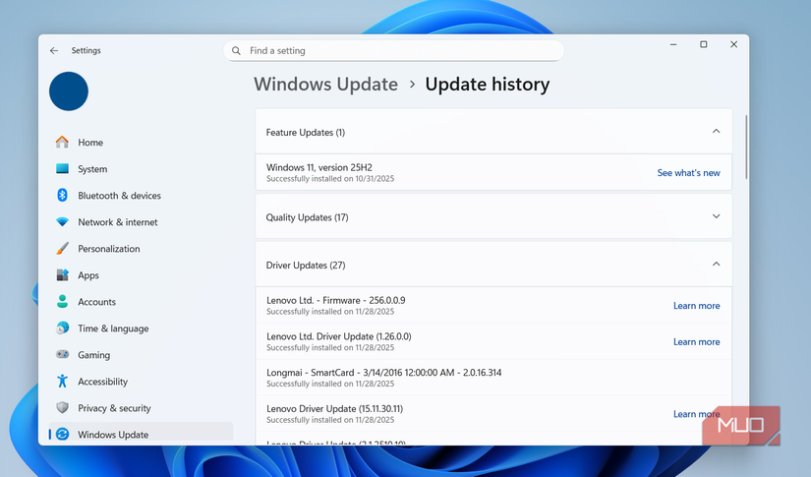Viewport: 811px width, 477px height.
Task: Collapse Driver Updates chevron
Action: click(716, 265)
